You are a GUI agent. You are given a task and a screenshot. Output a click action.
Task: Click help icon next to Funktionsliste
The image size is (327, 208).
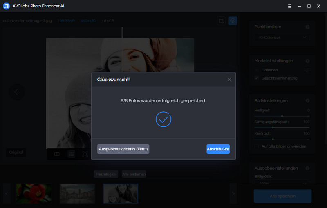click(307, 27)
